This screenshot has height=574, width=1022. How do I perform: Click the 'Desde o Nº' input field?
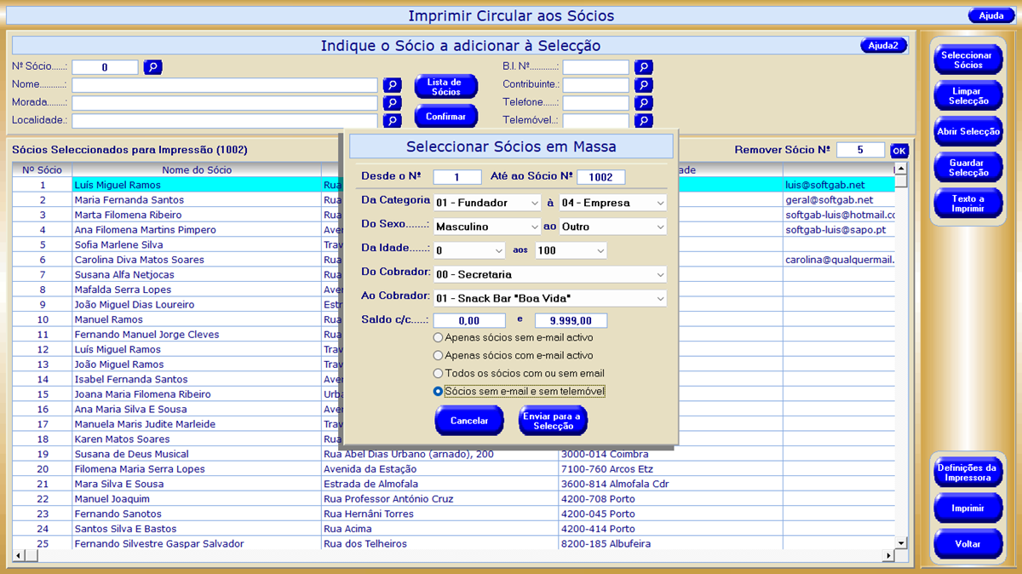(457, 177)
